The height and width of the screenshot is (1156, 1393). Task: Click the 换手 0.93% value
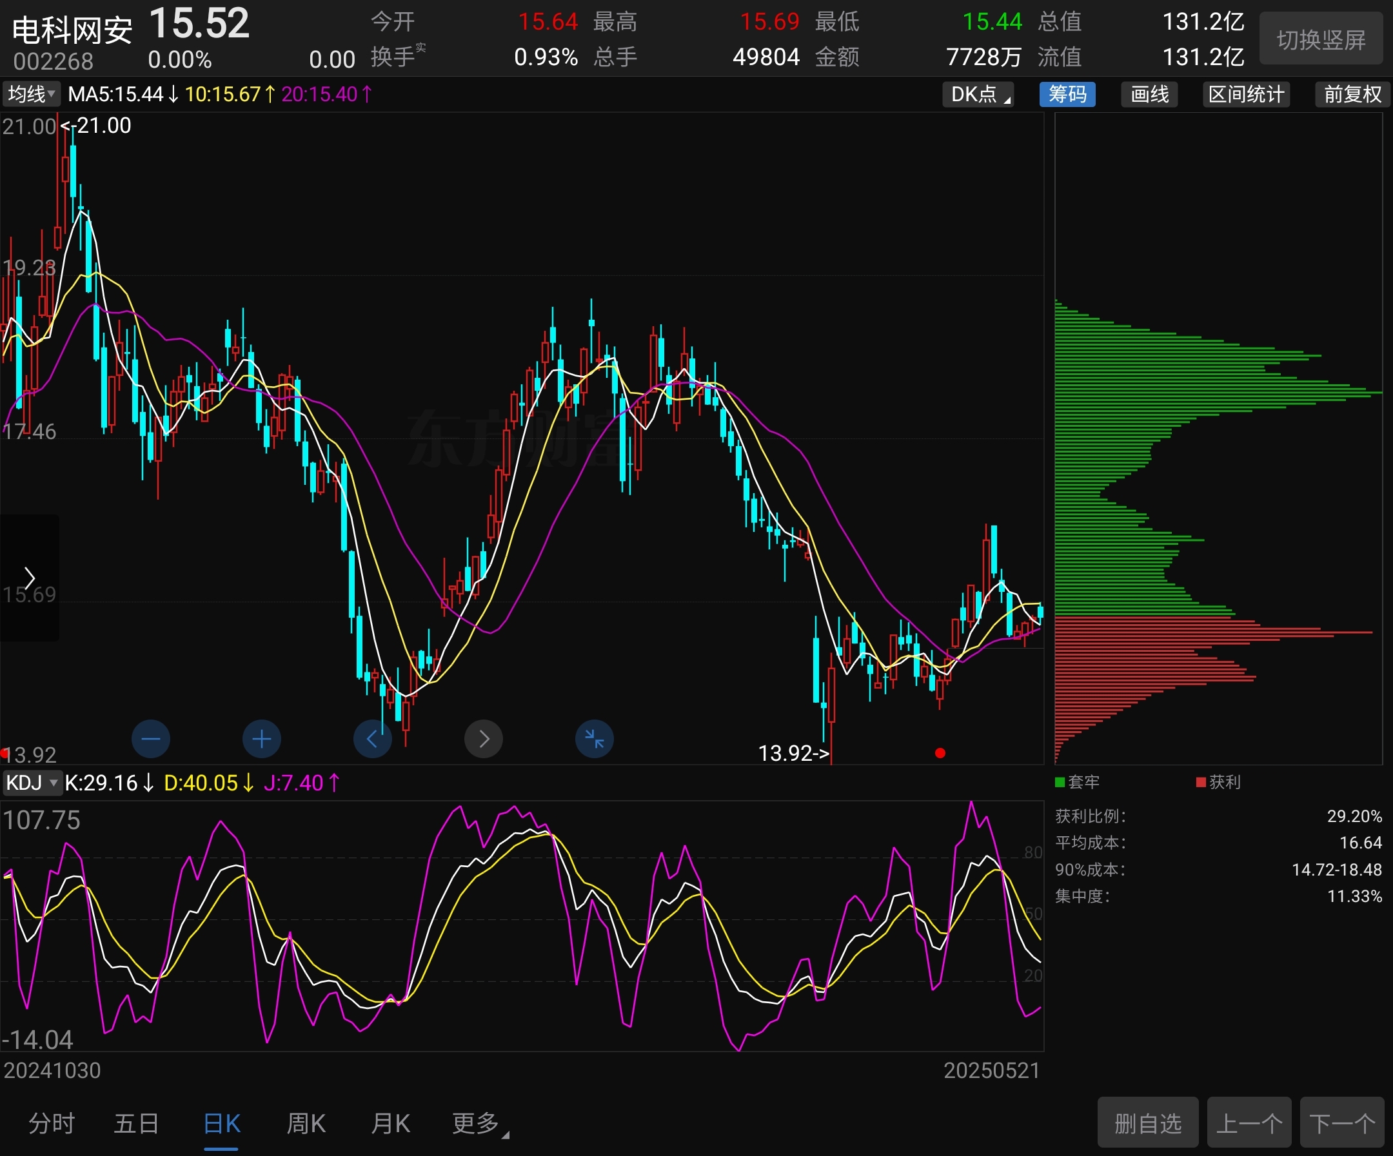click(546, 57)
